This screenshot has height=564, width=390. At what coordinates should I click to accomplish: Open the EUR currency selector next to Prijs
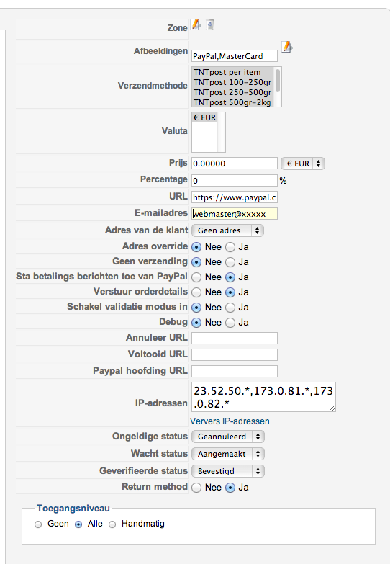(303, 164)
